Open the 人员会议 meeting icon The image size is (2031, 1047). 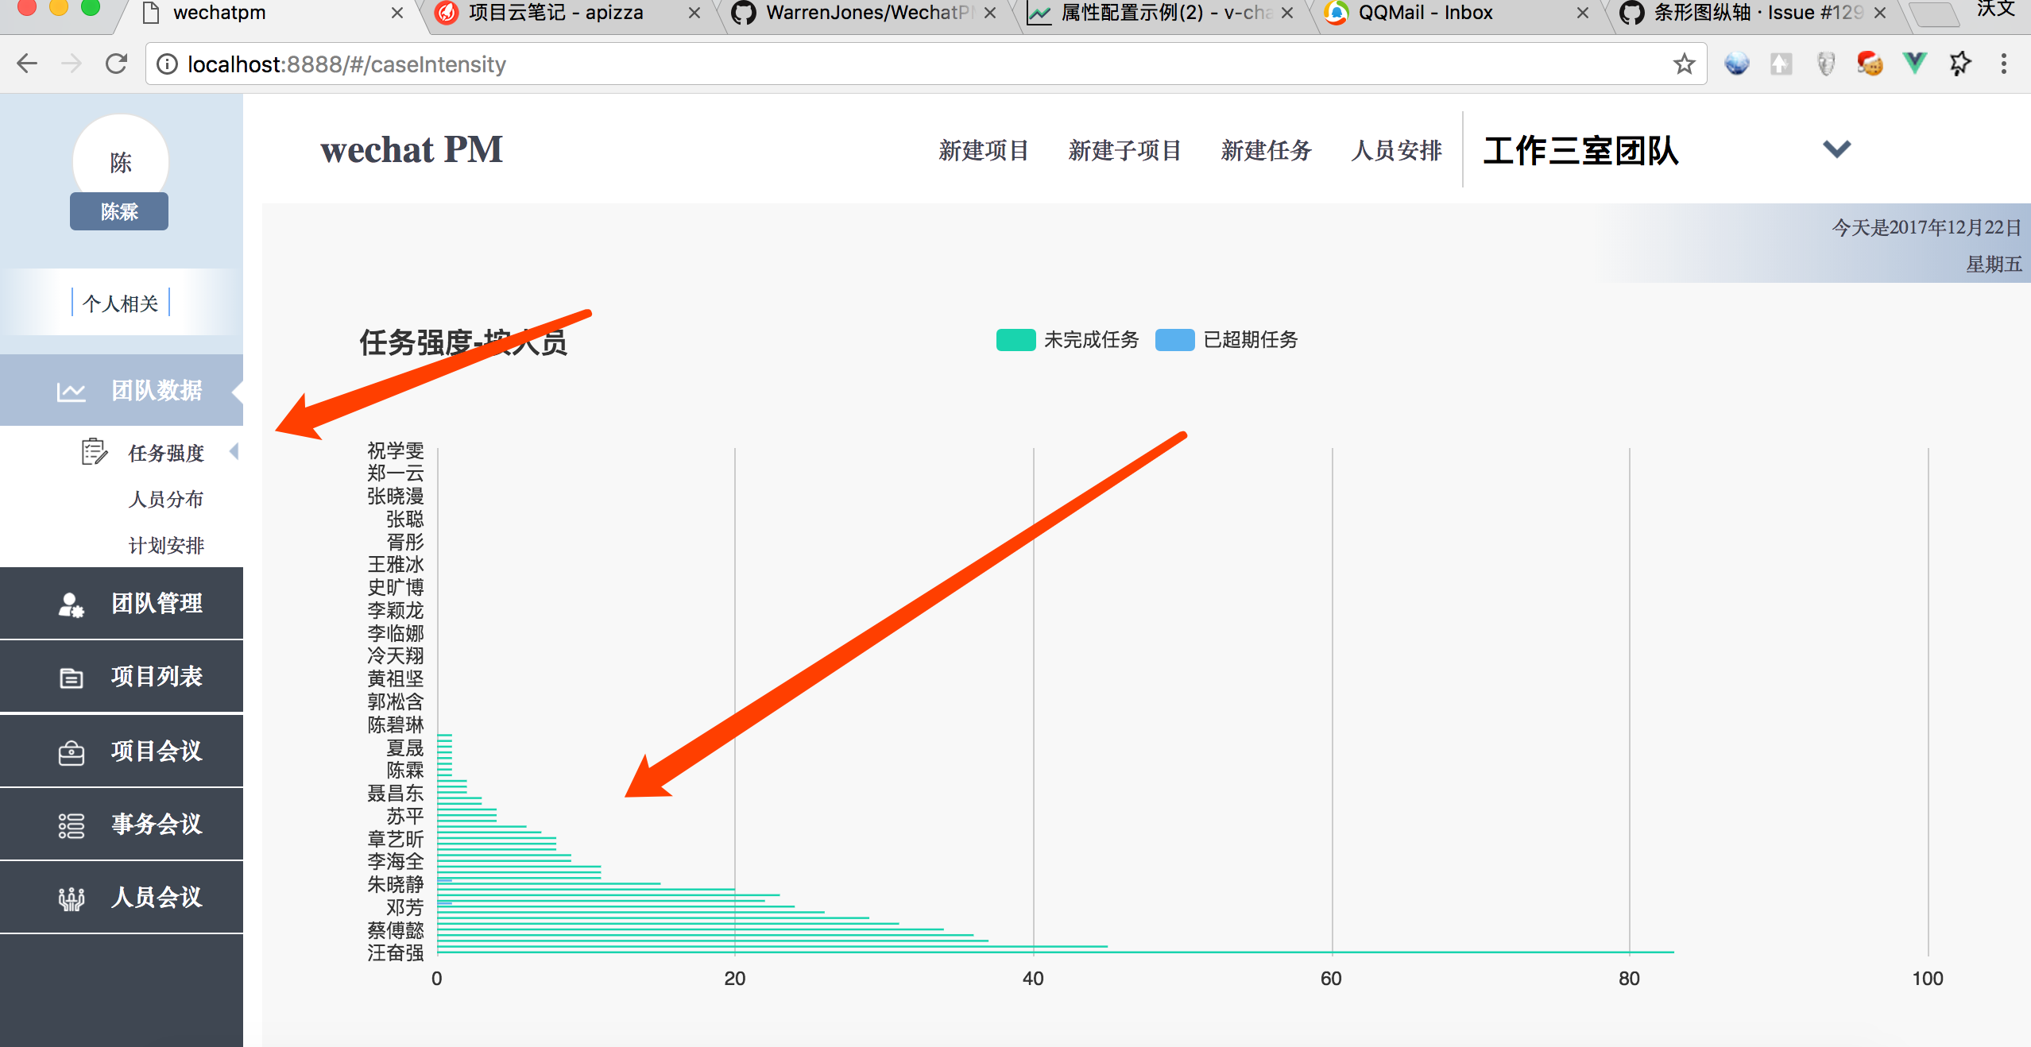point(70,898)
